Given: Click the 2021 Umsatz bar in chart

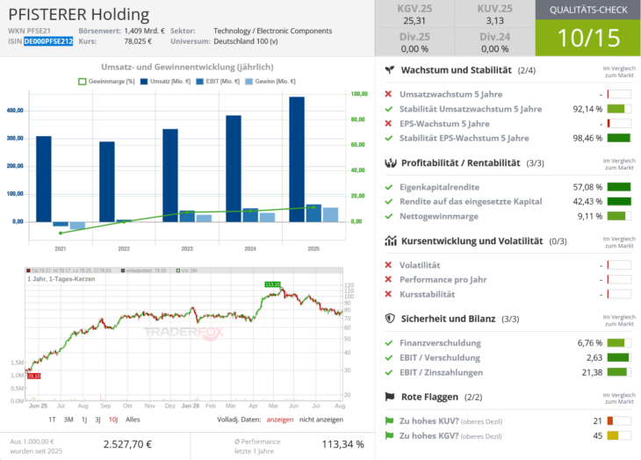Looking at the screenshot, I should [44, 179].
